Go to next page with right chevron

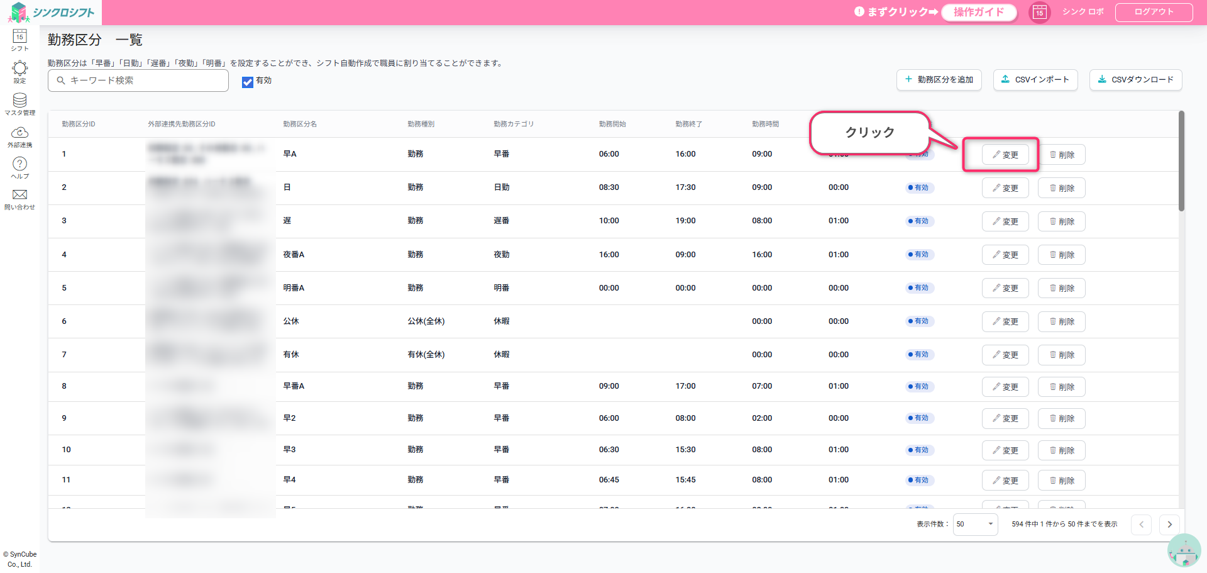tap(1169, 524)
